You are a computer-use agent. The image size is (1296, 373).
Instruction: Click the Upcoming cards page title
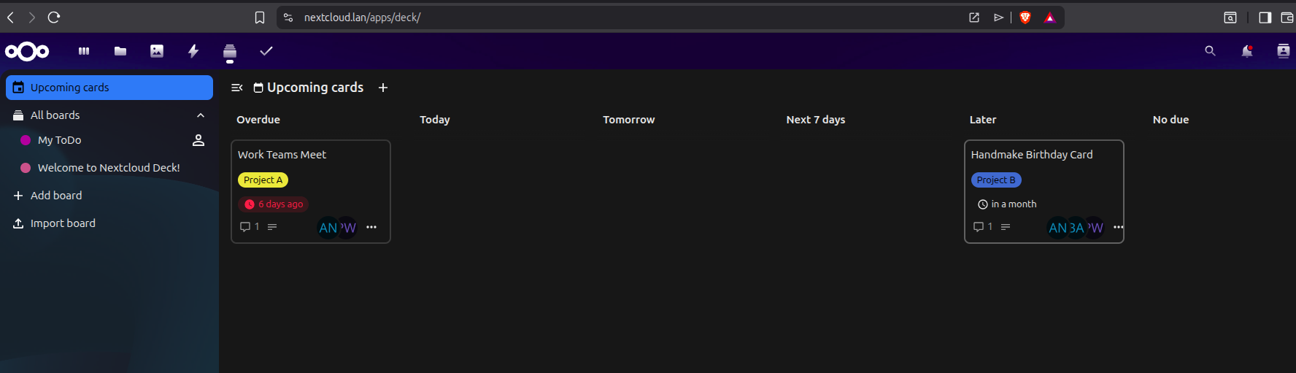[315, 88]
